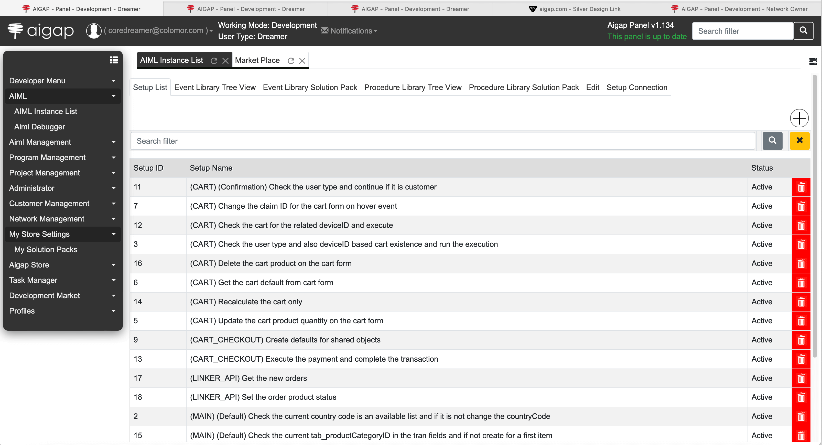Expand Program Management in sidebar
Screen dimensions: 822x445
[62, 157]
